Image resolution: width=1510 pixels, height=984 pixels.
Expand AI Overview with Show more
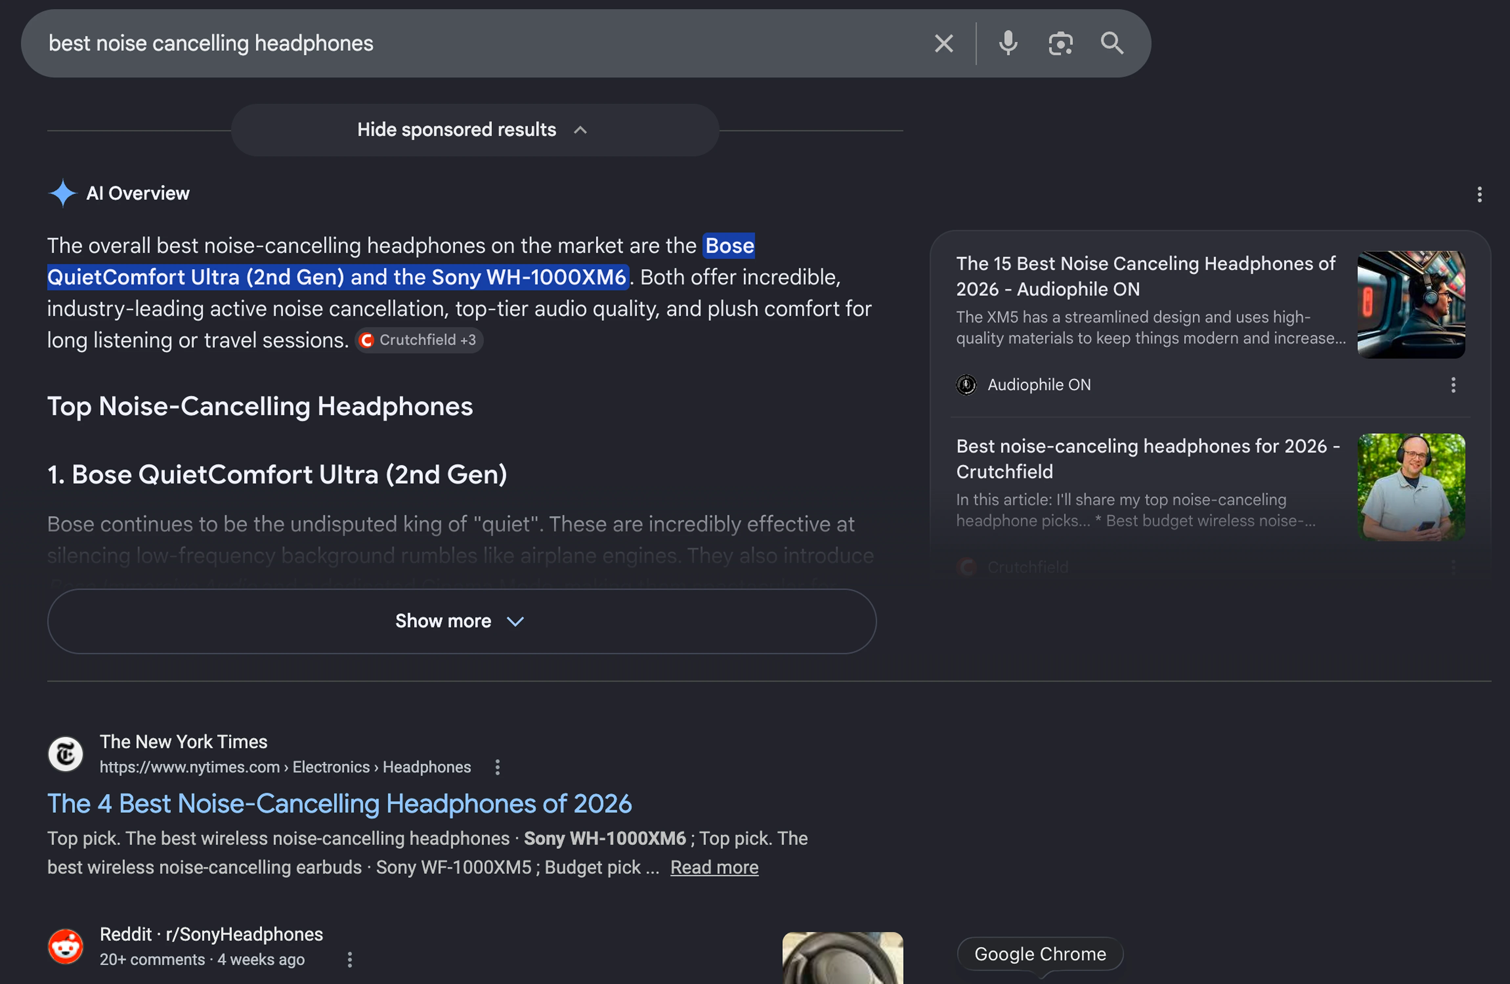coord(461,621)
